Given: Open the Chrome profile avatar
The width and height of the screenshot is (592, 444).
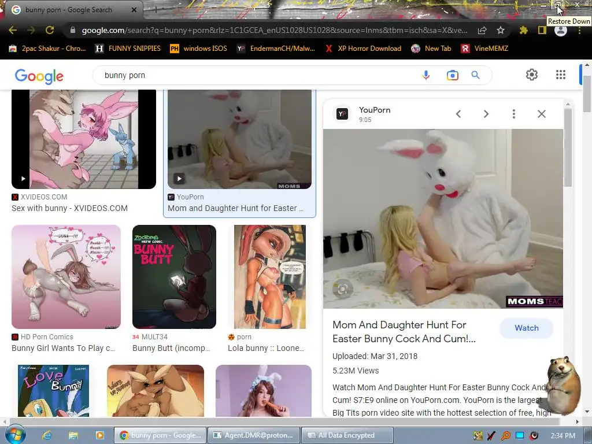Looking at the screenshot, I should point(561,30).
